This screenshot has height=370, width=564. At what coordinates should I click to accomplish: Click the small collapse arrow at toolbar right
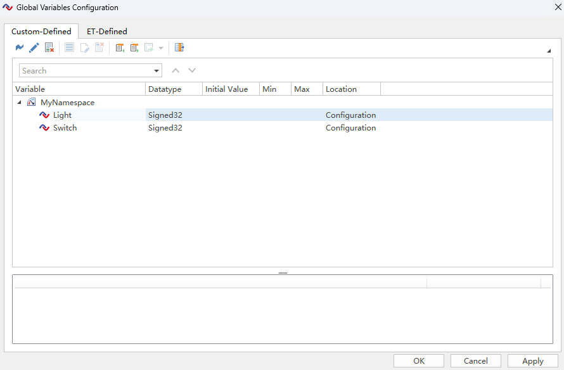(548, 50)
